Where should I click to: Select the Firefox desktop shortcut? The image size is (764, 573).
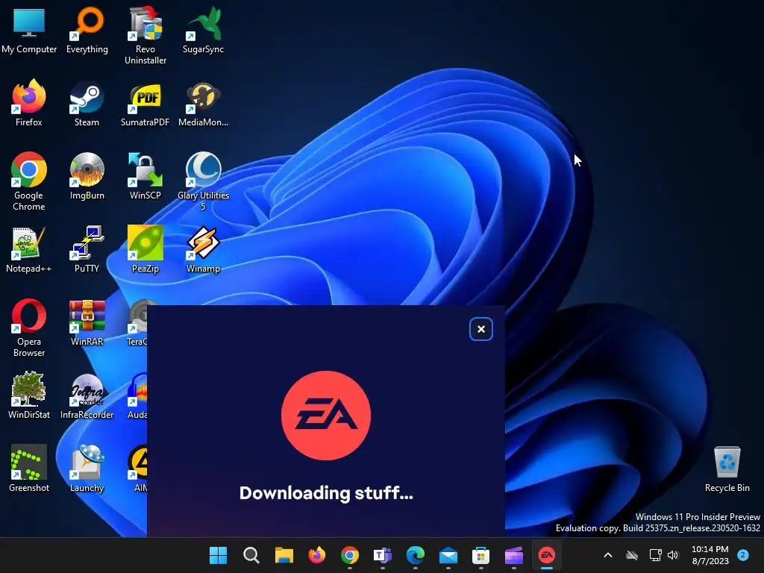[x=29, y=103]
